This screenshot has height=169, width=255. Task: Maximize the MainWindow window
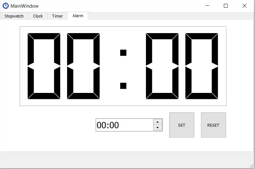pyautogui.click(x=226, y=6)
